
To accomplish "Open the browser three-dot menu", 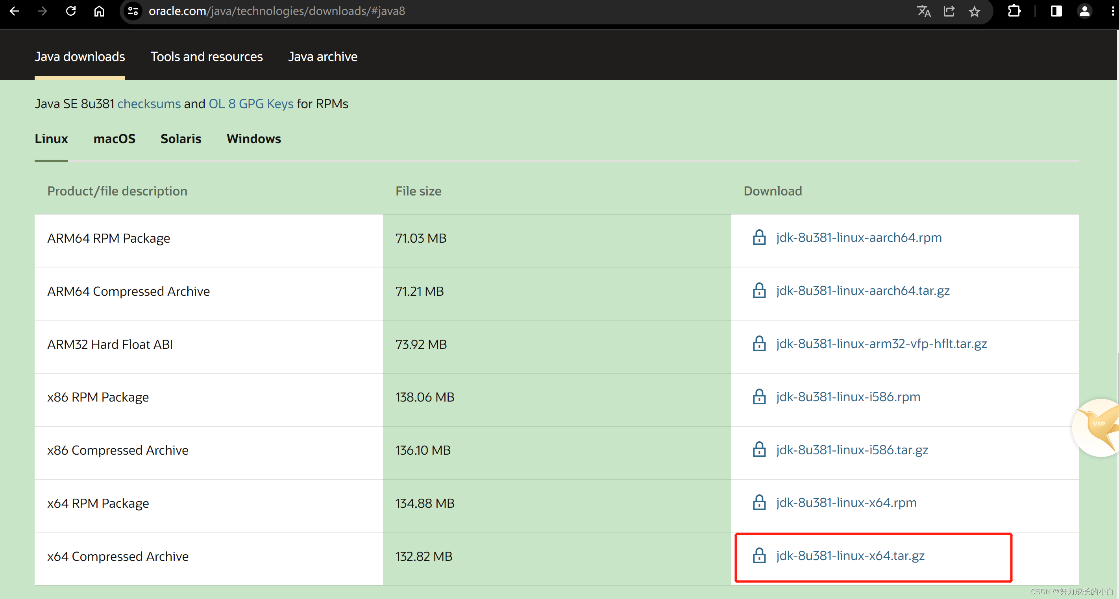I will (x=1112, y=11).
